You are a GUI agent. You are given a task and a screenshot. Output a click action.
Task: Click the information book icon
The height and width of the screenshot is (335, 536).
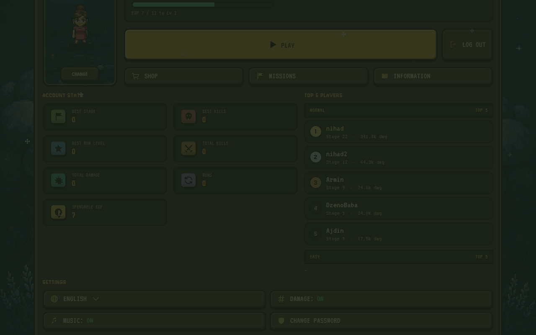coord(385,76)
